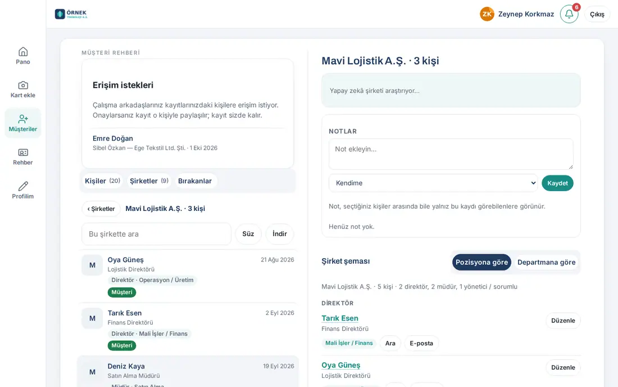This screenshot has height=387, width=618.
Task: Open Tarık Esen link in company chart
Action: pyautogui.click(x=340, y=318)
